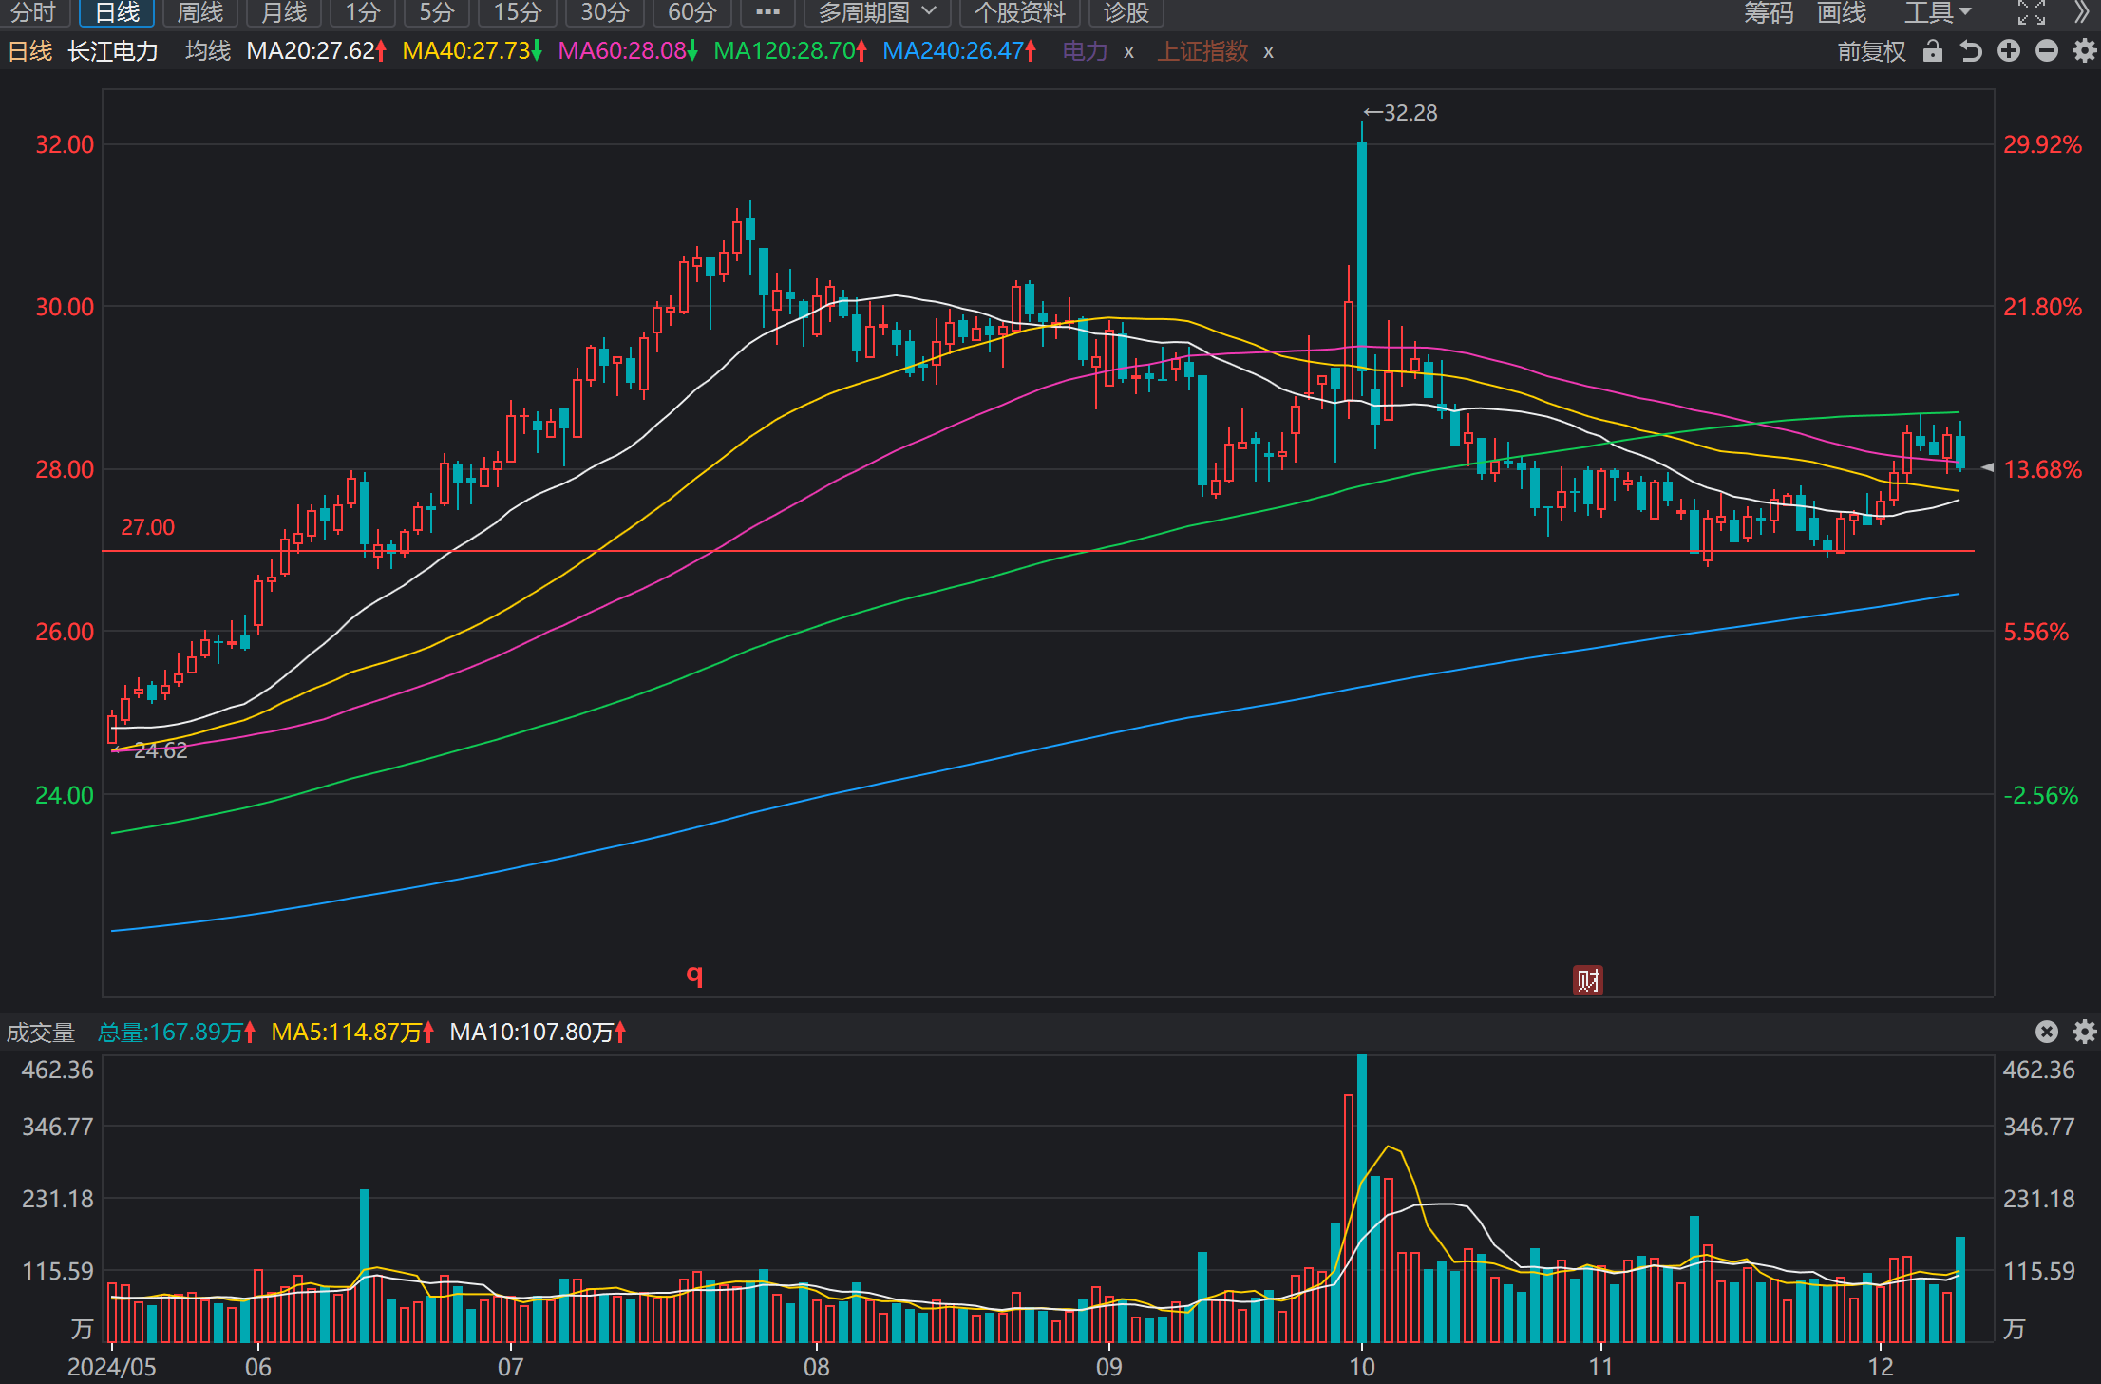
Task: Click the unlock padlock icon beside 前复权
Action: (x=1932, y=50)
